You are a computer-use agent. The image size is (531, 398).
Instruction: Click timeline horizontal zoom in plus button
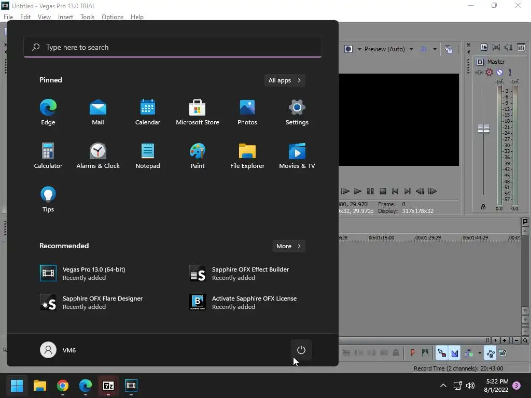[505, 340]
